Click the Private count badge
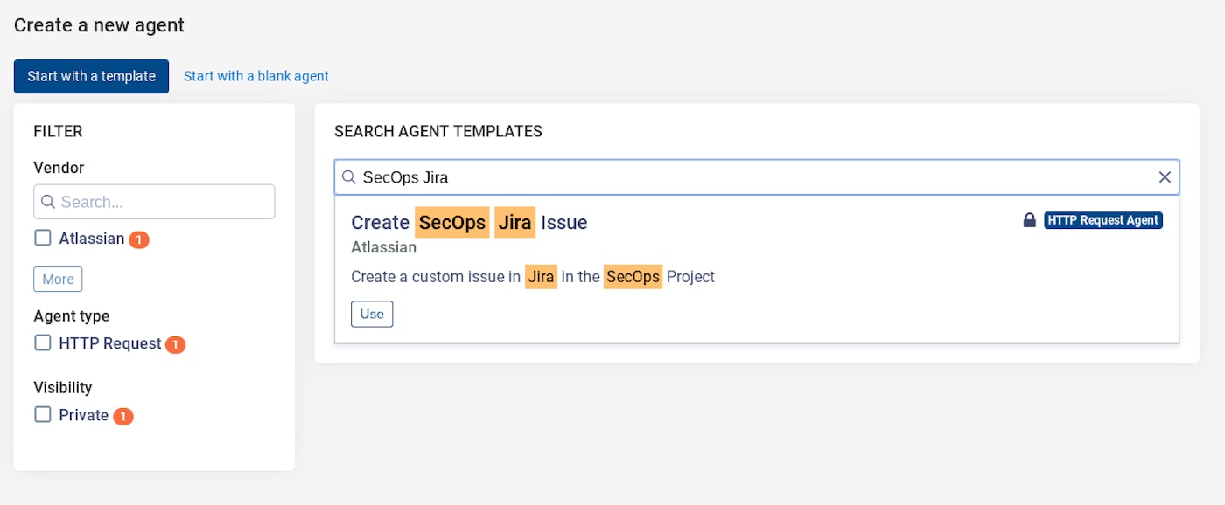Image resolution: width=1225 pixels, height=505 pixels. (x=123, y=417)
